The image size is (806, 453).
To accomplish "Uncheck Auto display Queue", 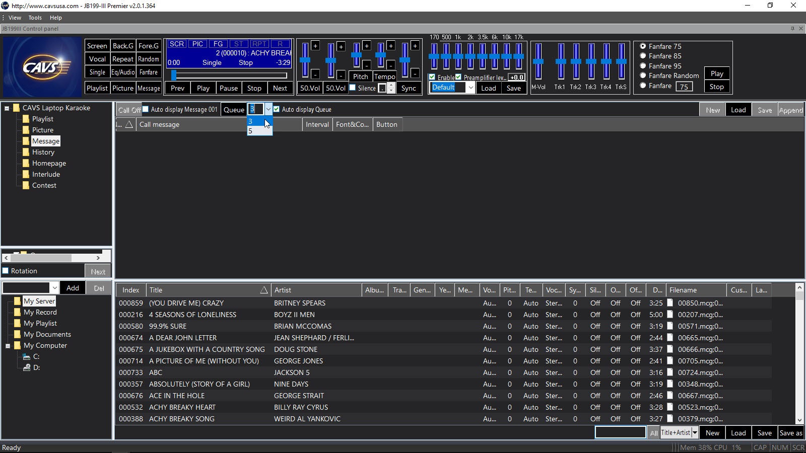I will (277, 109).
